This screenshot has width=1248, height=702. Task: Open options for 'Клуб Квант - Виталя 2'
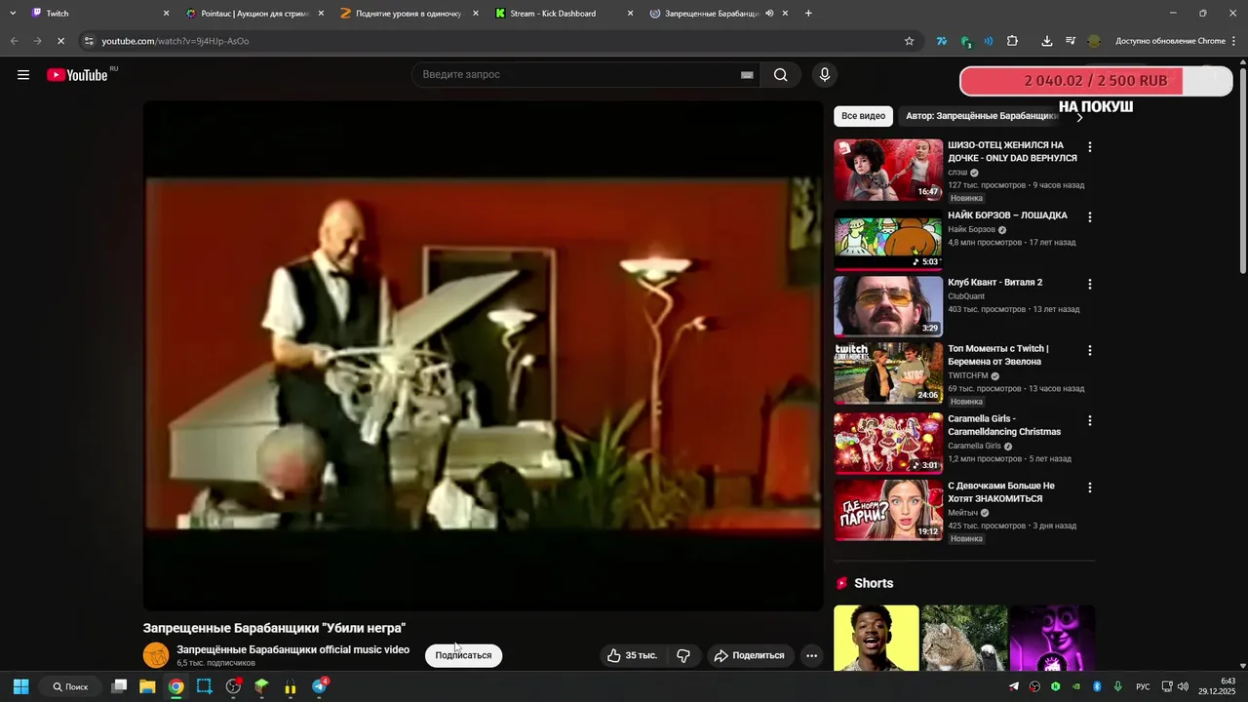(1090, 285)
